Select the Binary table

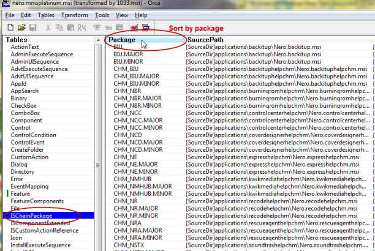pyautogui.click(x=18, y=99)
